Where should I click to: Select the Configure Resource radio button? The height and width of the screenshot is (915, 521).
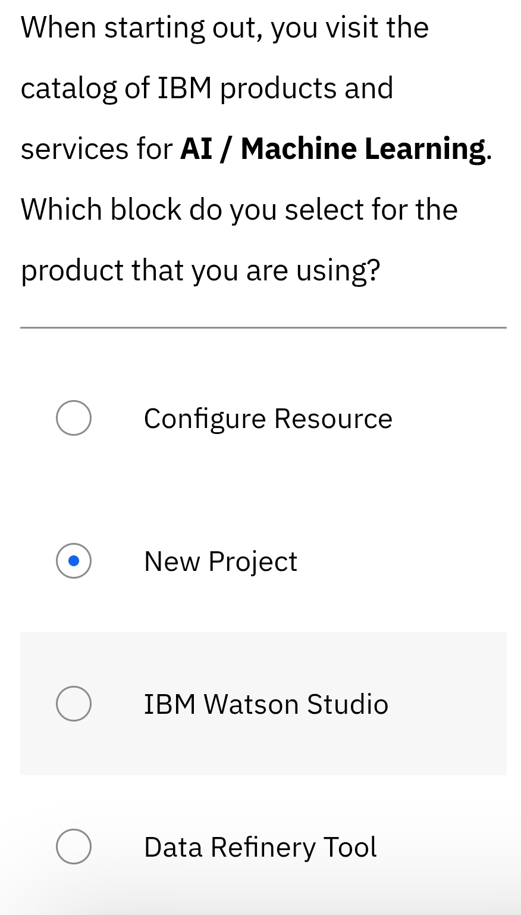pyautogui.click(x=74, y=418)
